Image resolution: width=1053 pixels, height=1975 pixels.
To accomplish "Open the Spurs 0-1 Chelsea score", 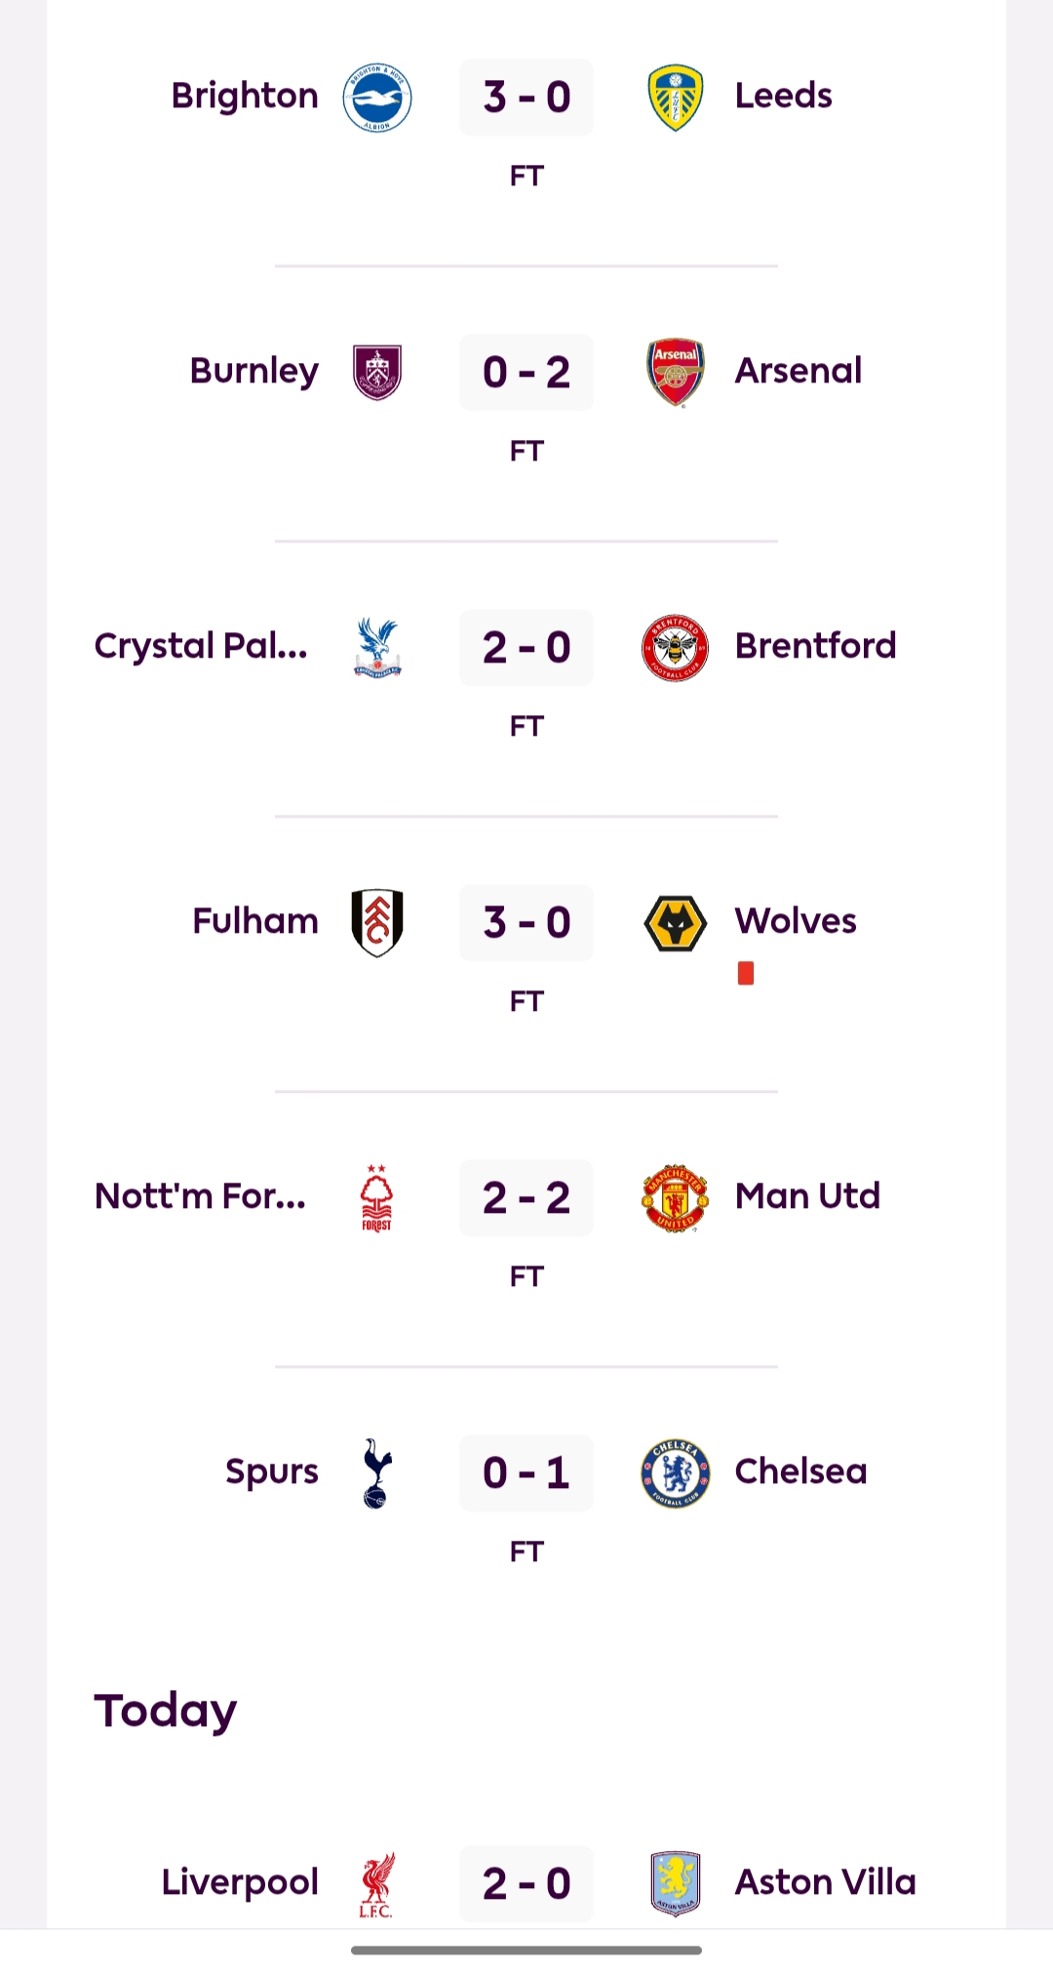I will pyautogui.click(x=526, y=1473).
